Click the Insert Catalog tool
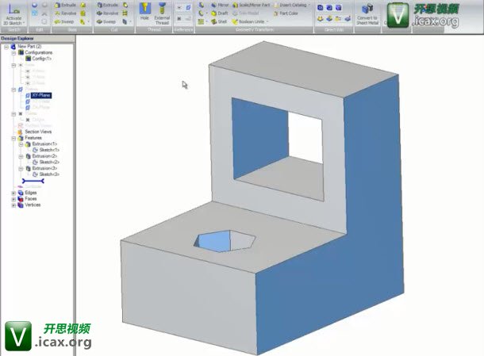 (x=290, y=5)
